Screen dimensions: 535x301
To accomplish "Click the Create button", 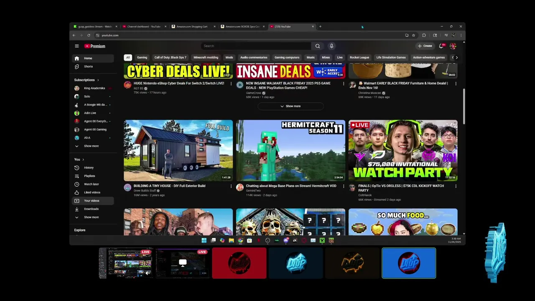I will click(425, 46).
